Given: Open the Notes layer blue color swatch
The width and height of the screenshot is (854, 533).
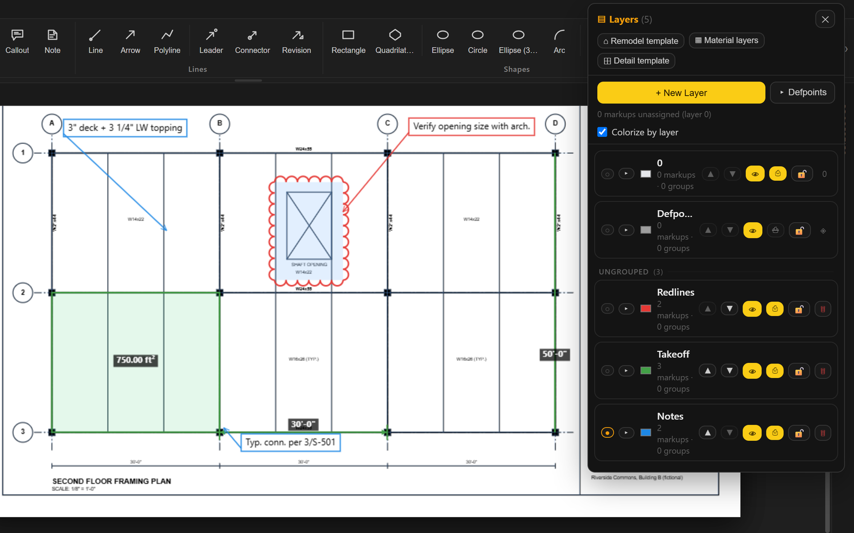Looking at the screenshot, I should pyautogui.click(x=646, y=433).
